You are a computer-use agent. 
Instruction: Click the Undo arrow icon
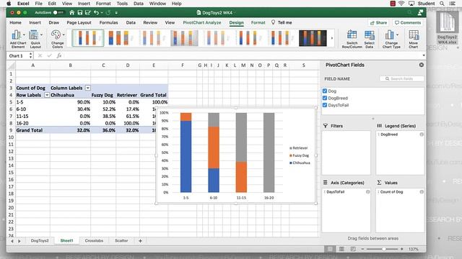(96, 13)
